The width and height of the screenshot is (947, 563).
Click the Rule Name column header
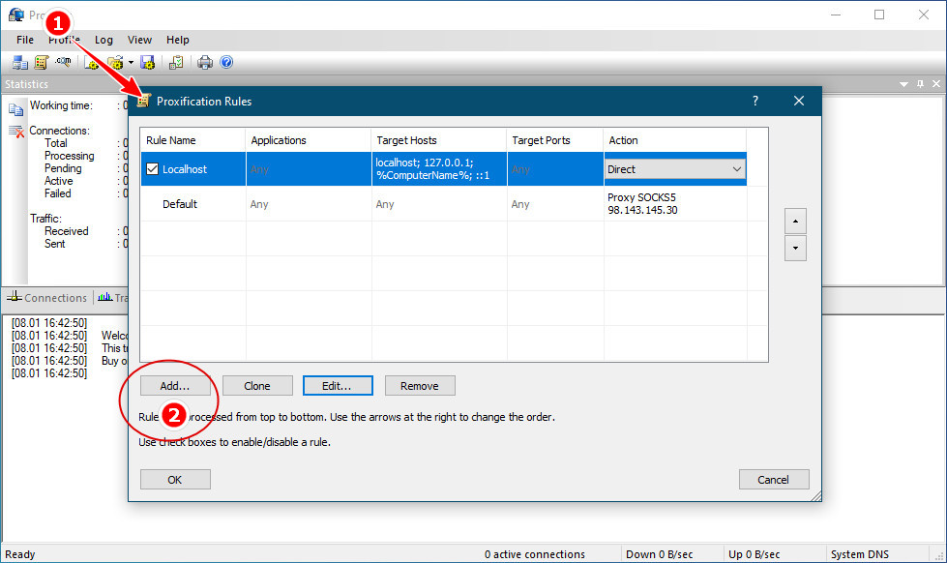click(193, 140)
